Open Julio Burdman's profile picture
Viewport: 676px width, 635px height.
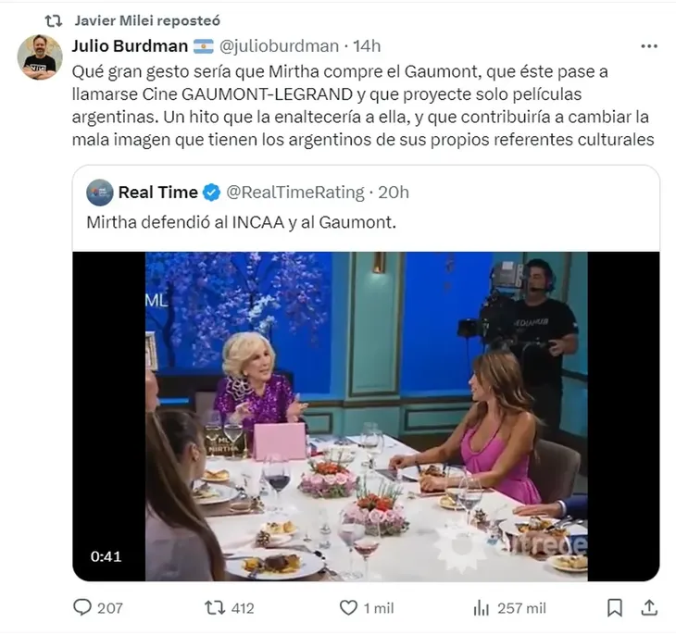(41, 57)
